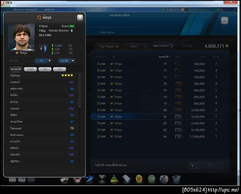241x194 pixels.
Task: Select Diego row priced 830,000
Action: click(x=157, y=97)
